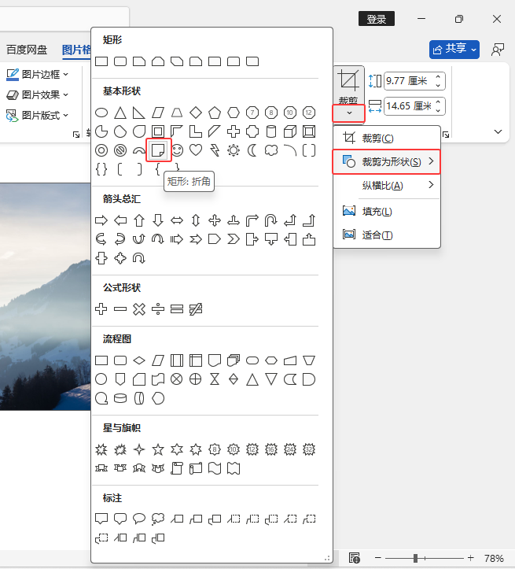Edit the width 14.65 cm field
The width and height of the screenshot is (515, 569).
[x=409, y=106]
